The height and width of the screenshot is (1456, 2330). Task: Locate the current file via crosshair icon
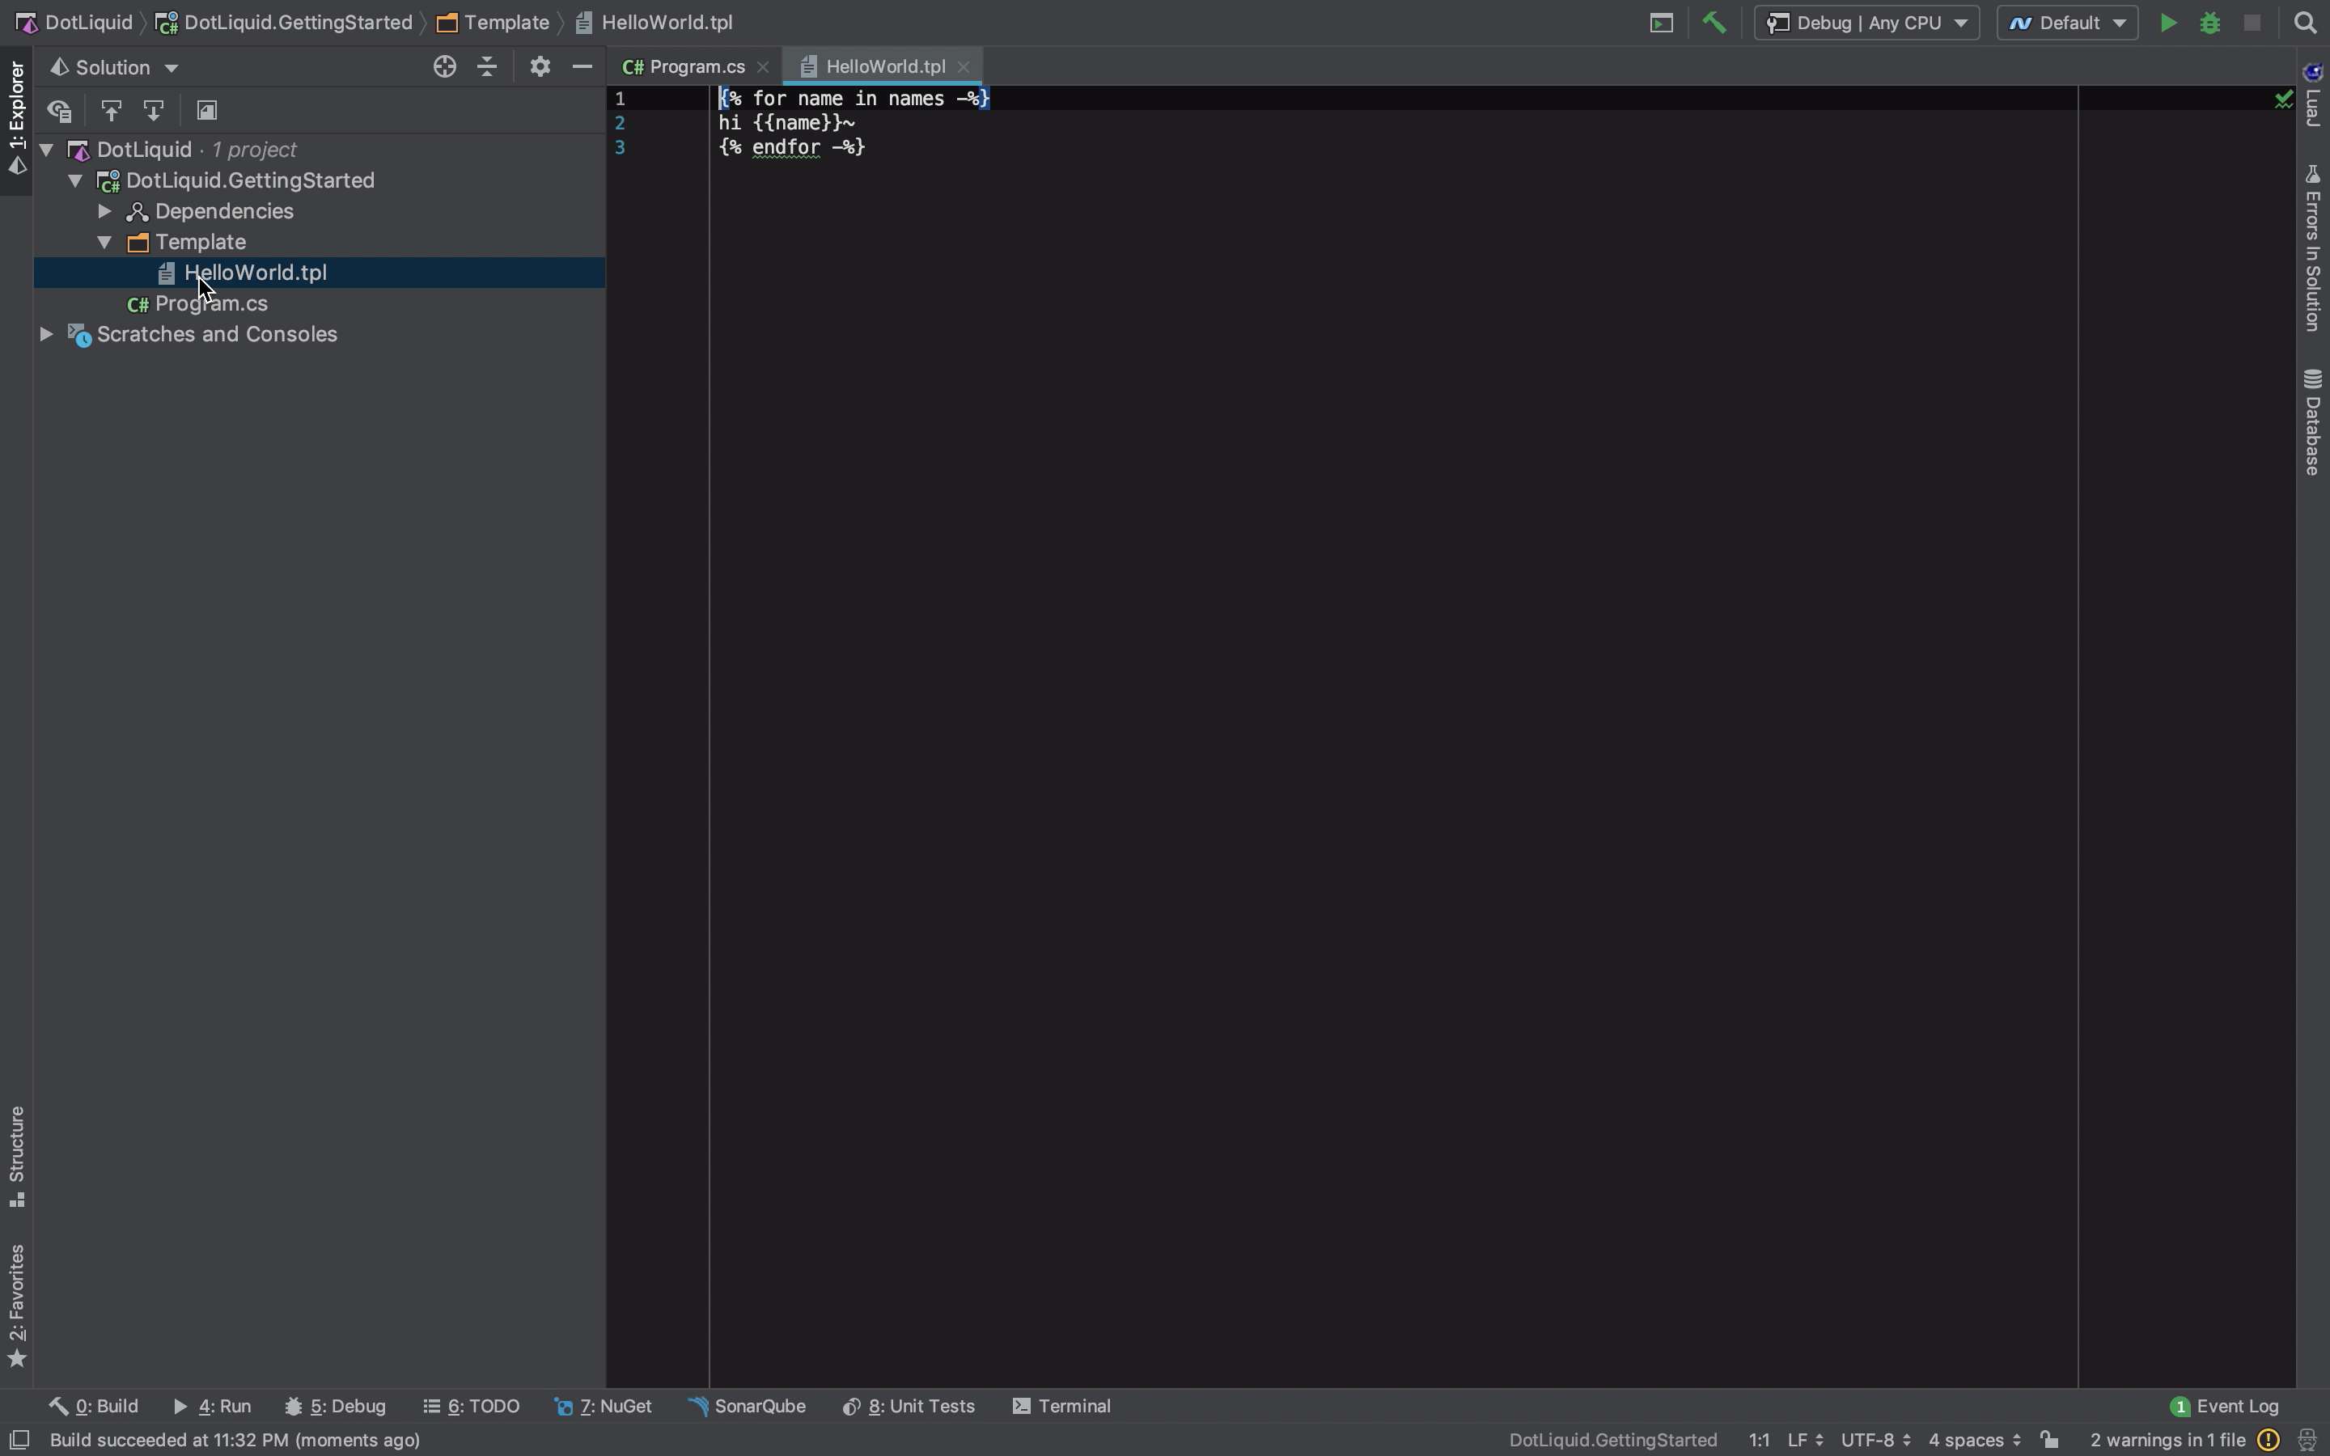click(x=444, y=66)
